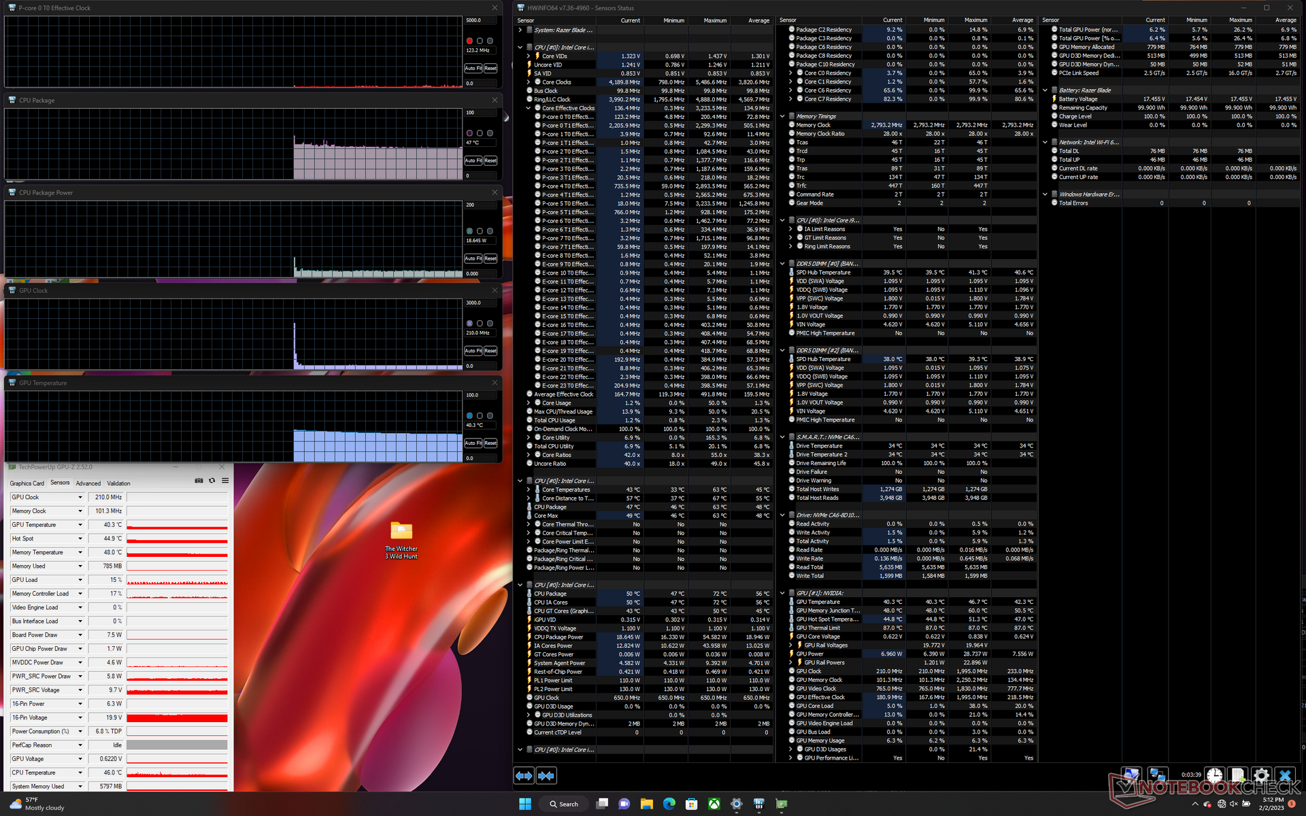Viewport: 1306px width, 816px height.
Task: Click GPU-Z taskbar icon
Action: [x=782, y=804]
